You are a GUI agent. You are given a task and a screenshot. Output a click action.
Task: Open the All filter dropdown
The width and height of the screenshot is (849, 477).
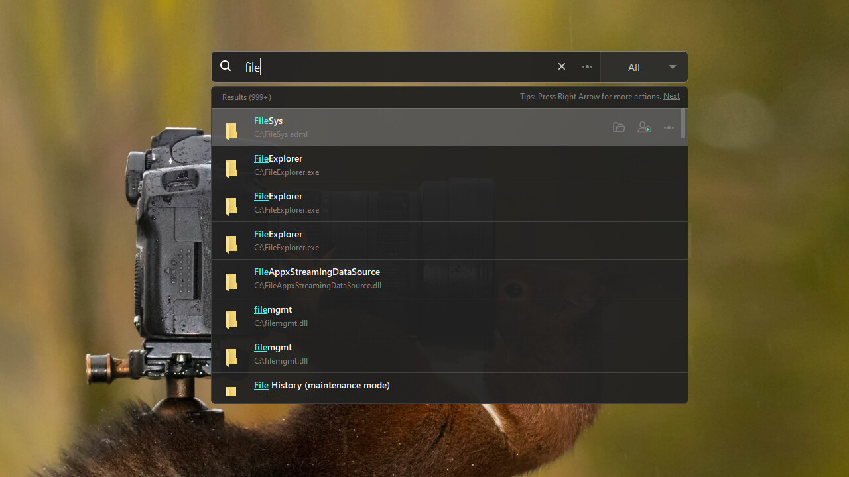633,67
